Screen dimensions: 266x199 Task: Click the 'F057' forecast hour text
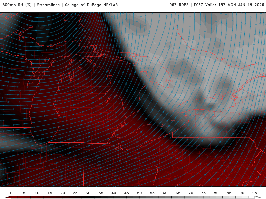click(198, 5)
